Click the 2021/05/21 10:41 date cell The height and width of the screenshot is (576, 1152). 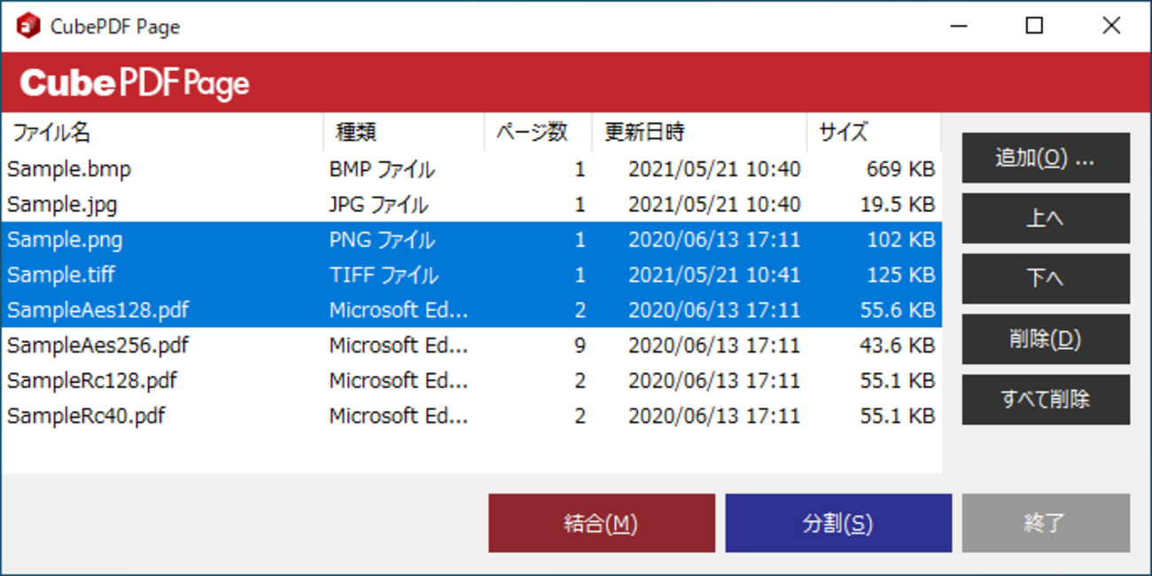point(714,276)
